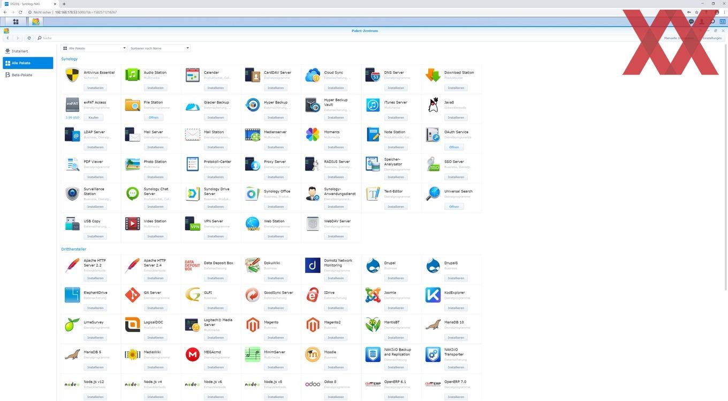Open the Web Station globe icon
The image size is (728, 401).
253,223
